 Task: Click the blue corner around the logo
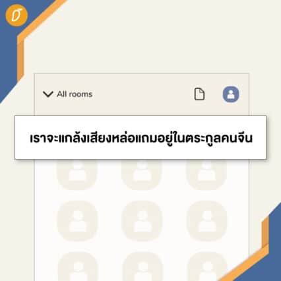click(8, 55)
